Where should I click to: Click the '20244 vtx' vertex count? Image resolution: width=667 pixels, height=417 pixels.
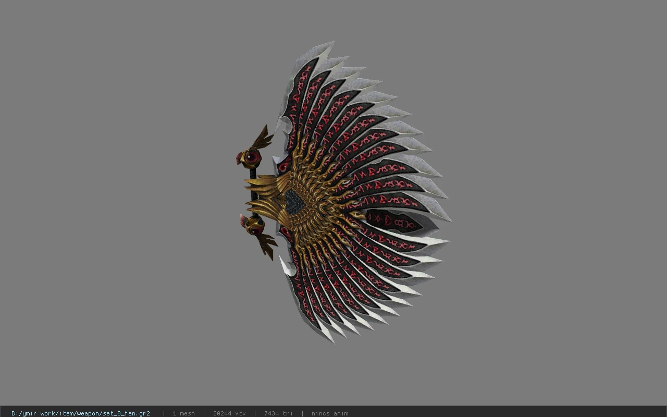(x=229, y=413)
